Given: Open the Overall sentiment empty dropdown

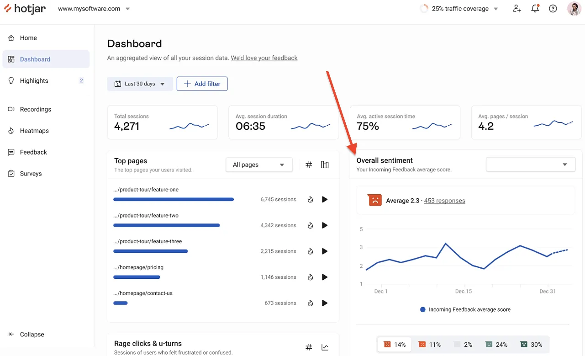Looking at the screenshot, I should click(531, 165).
